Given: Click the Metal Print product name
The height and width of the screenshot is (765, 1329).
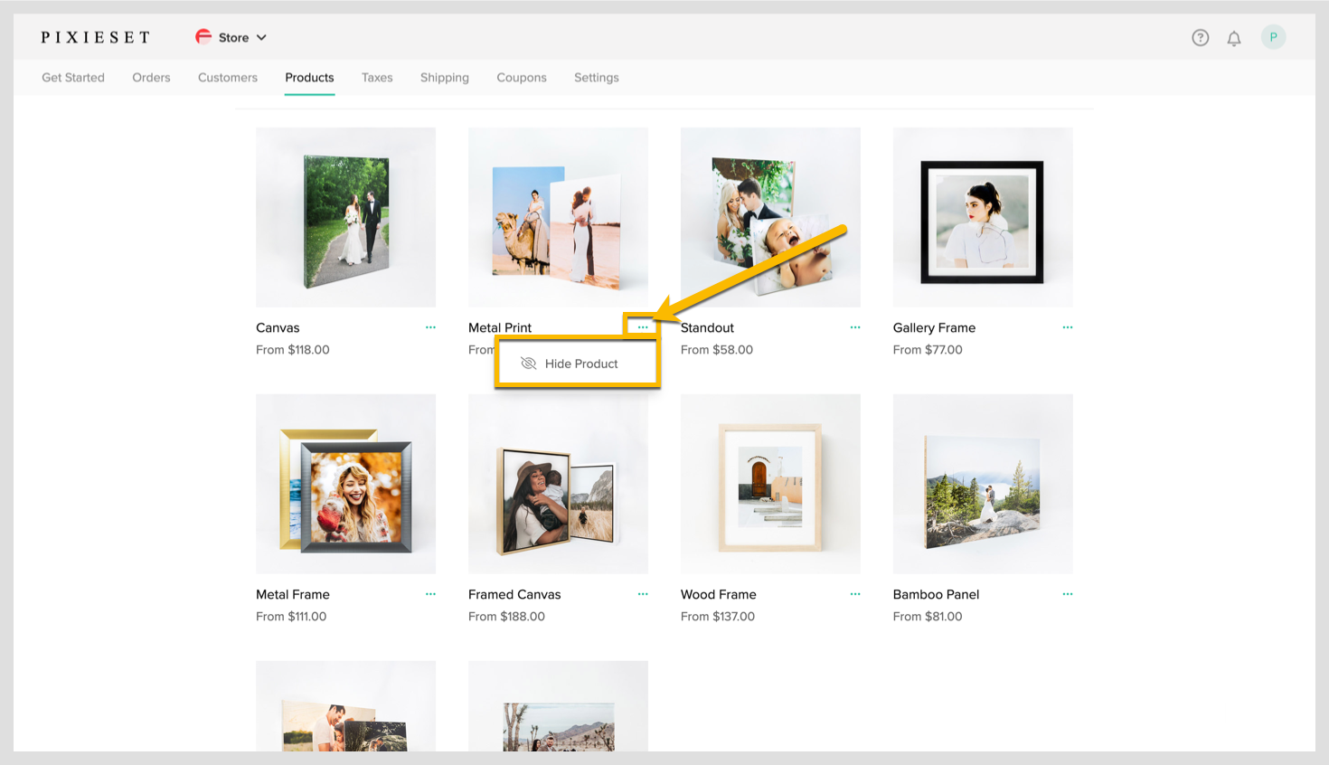Looking at the screenshot, I should (x=500, y=327).
